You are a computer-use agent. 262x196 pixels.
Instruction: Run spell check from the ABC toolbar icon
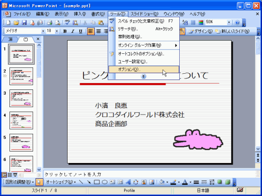coord(67,22)
